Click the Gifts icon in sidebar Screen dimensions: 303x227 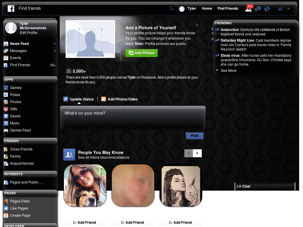pos(6,109)
